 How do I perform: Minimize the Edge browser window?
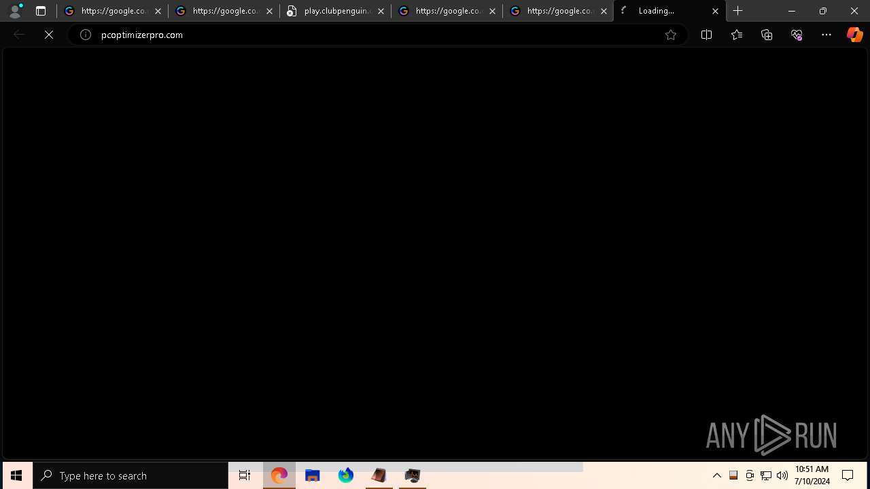[791, 11]
